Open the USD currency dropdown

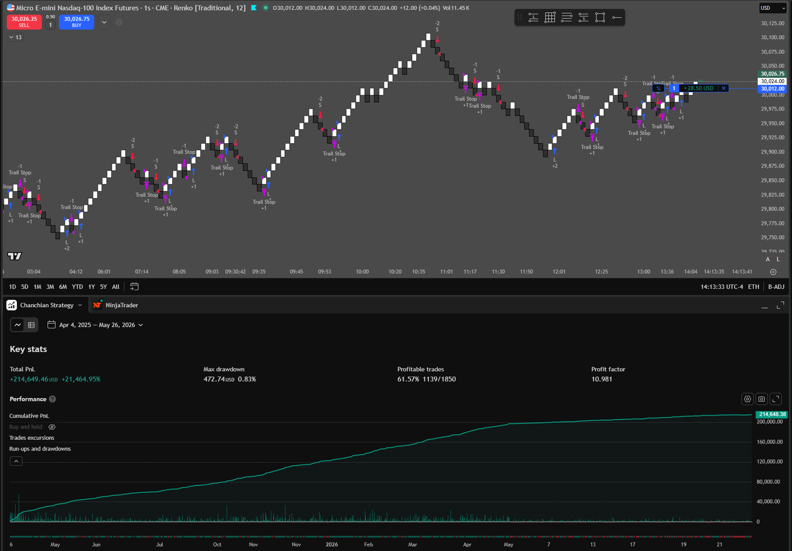(772, 8)
